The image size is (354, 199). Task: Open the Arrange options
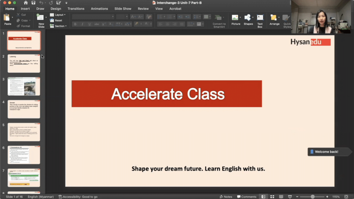point(274,20)
